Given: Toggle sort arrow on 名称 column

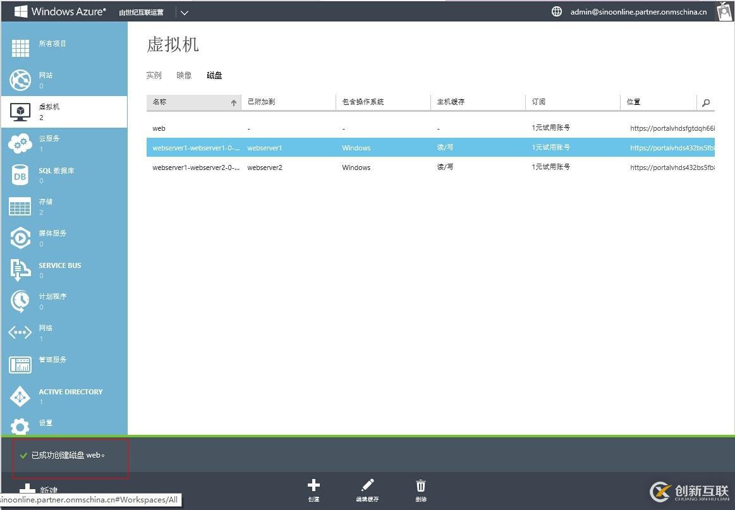Looking at the screenshot, I should pyautogui.click(x=233, y=102).
